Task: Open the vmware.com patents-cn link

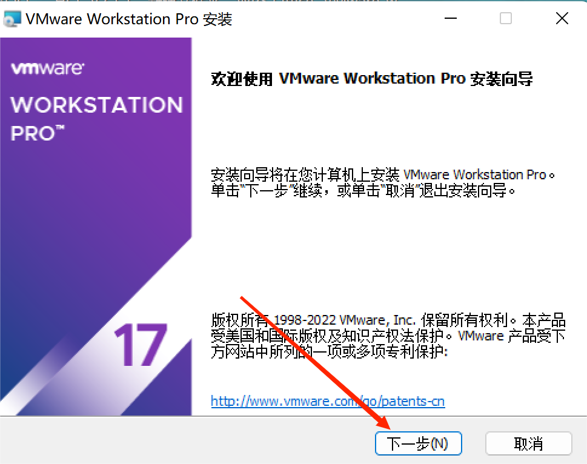Action: (328, 401)
